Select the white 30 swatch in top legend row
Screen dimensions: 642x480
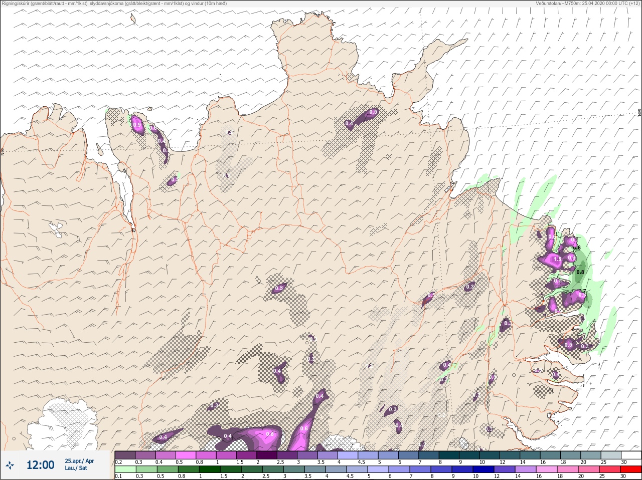coord(631,455)
